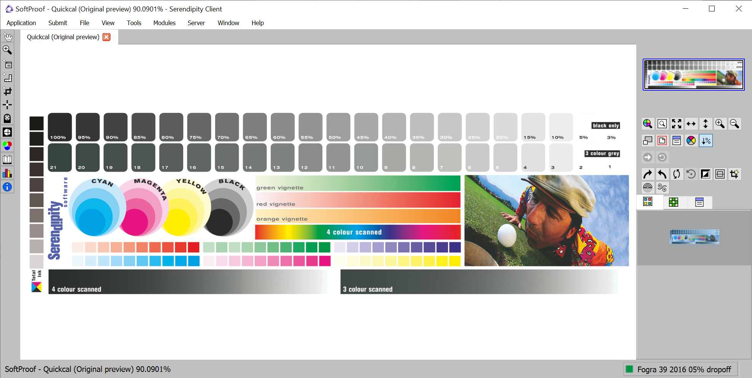Screen dimensions: 752x378
Task: Click the 4 colour scanned rainbow bar
Action: (x=358, y=232)
